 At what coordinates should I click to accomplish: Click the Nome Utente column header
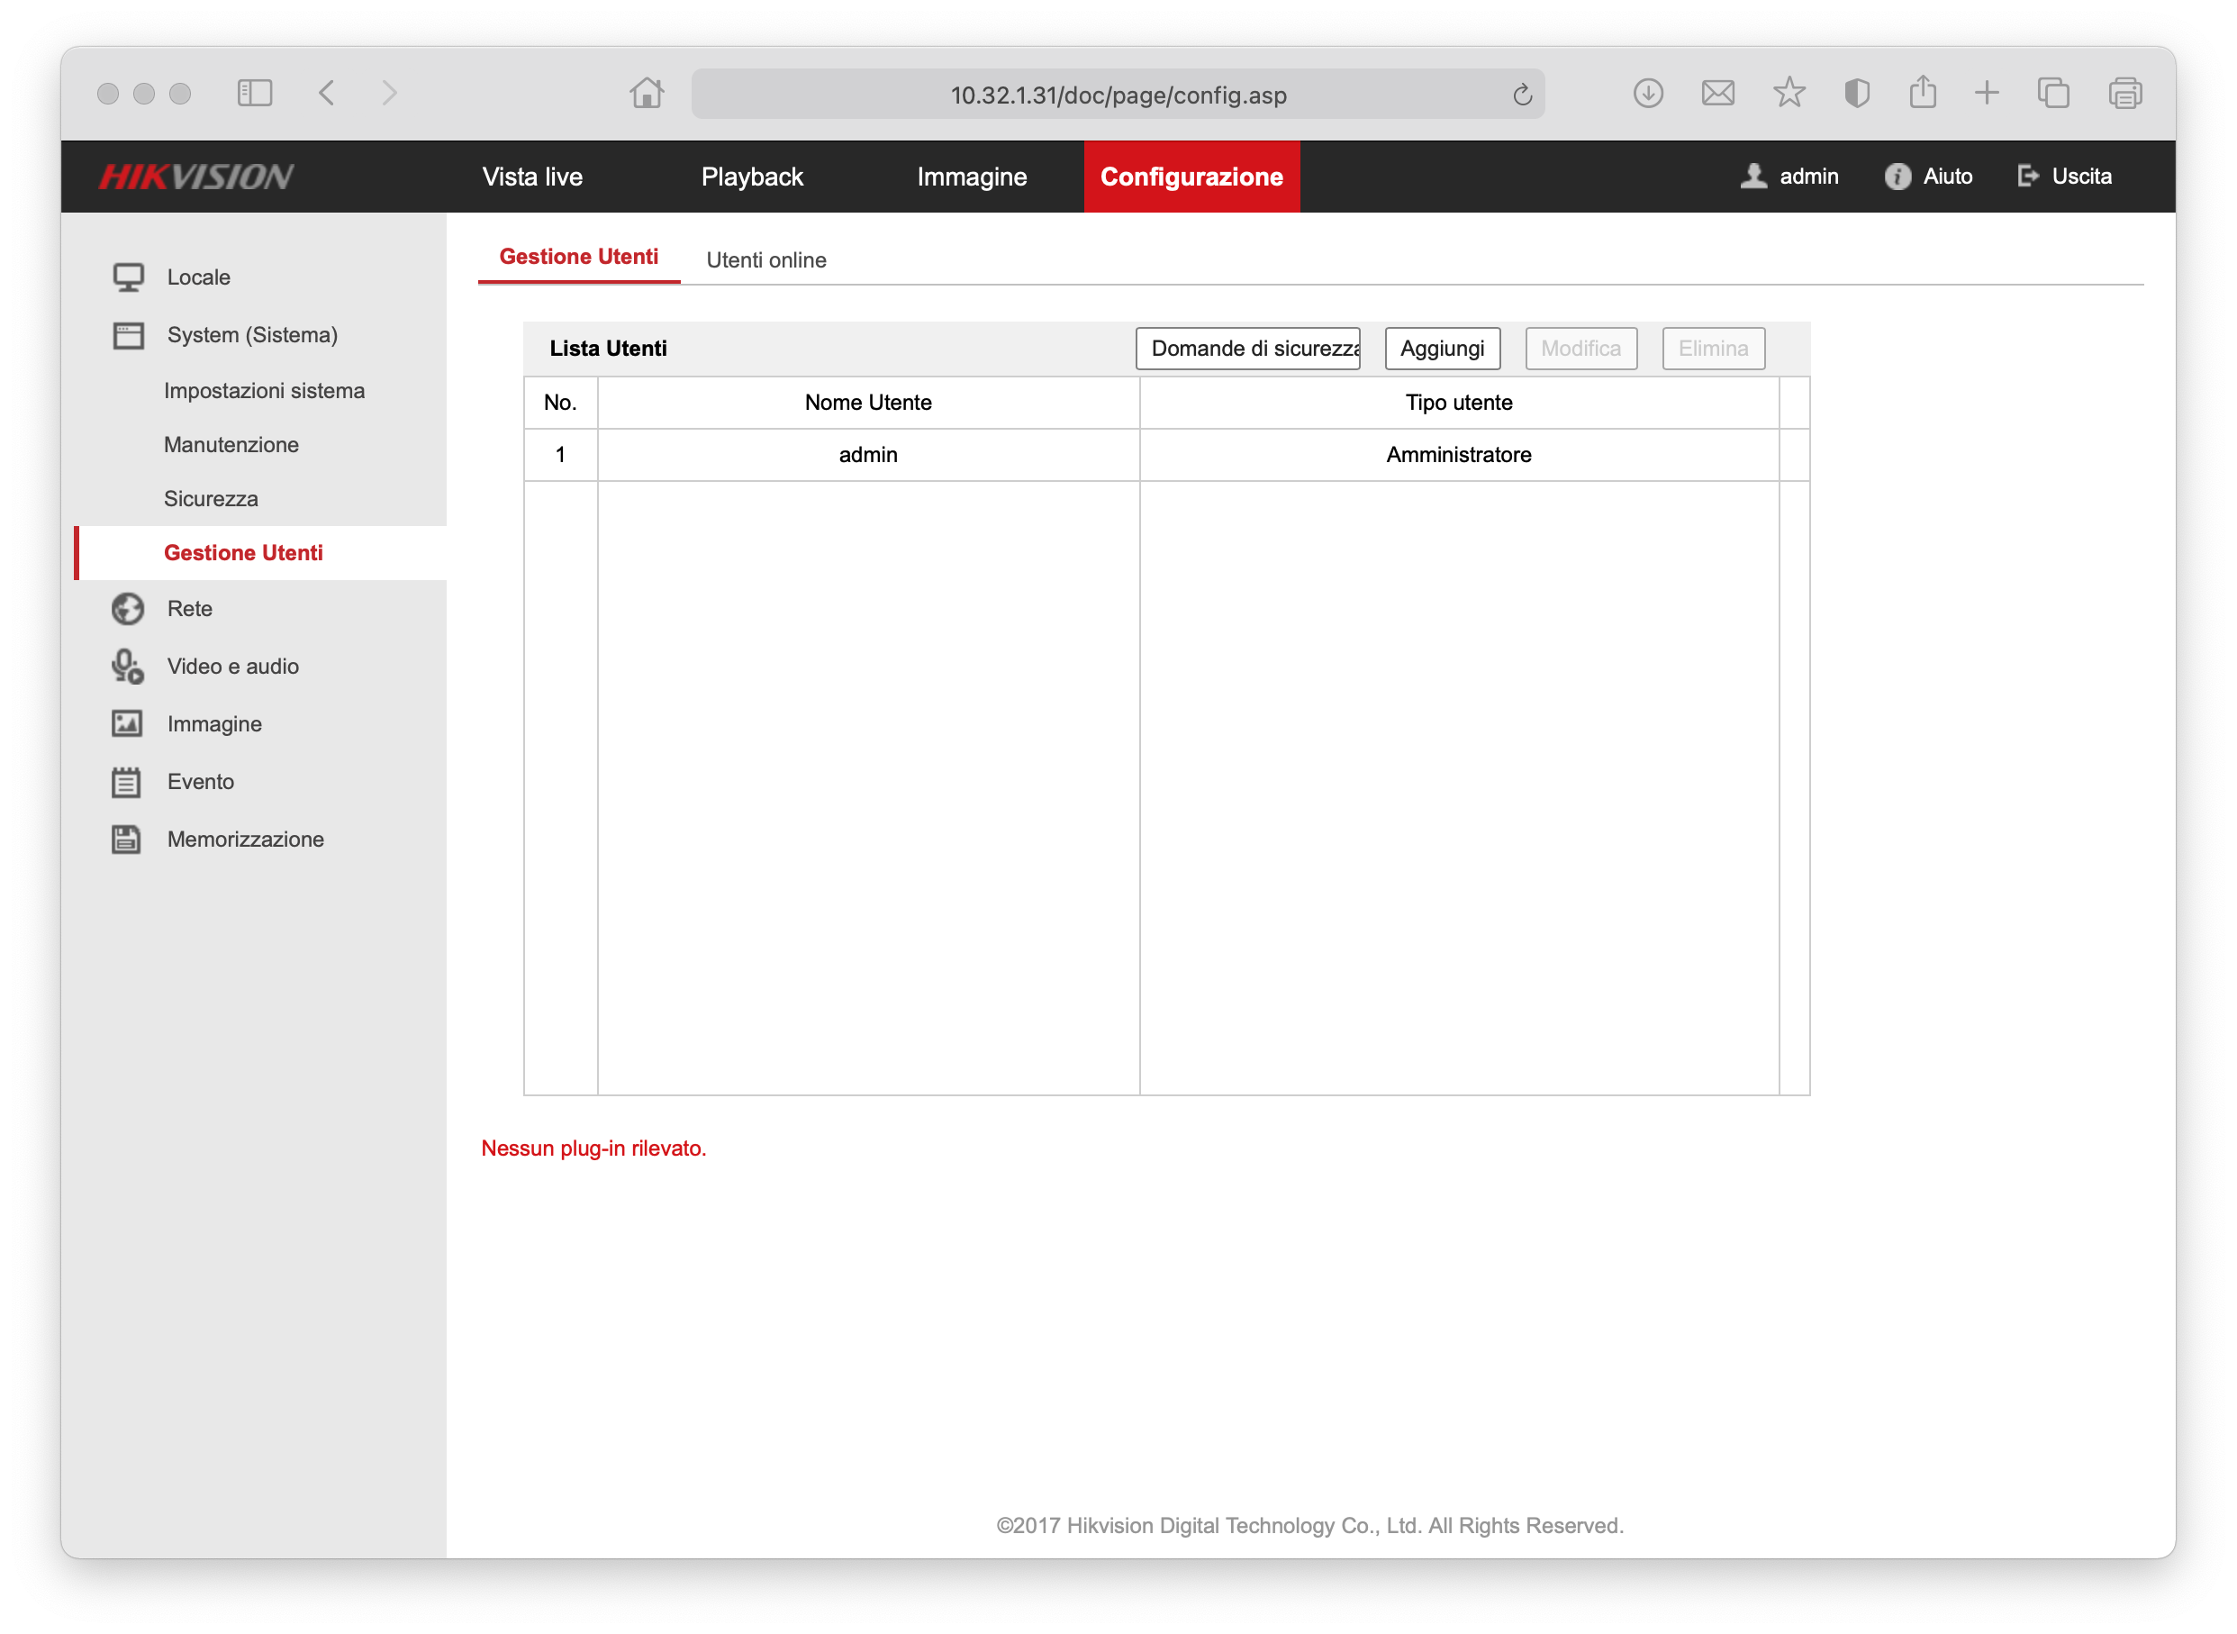(x=868, y=403)
